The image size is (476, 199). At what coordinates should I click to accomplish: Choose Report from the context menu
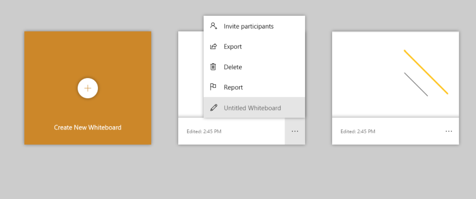tap(254, 87)
